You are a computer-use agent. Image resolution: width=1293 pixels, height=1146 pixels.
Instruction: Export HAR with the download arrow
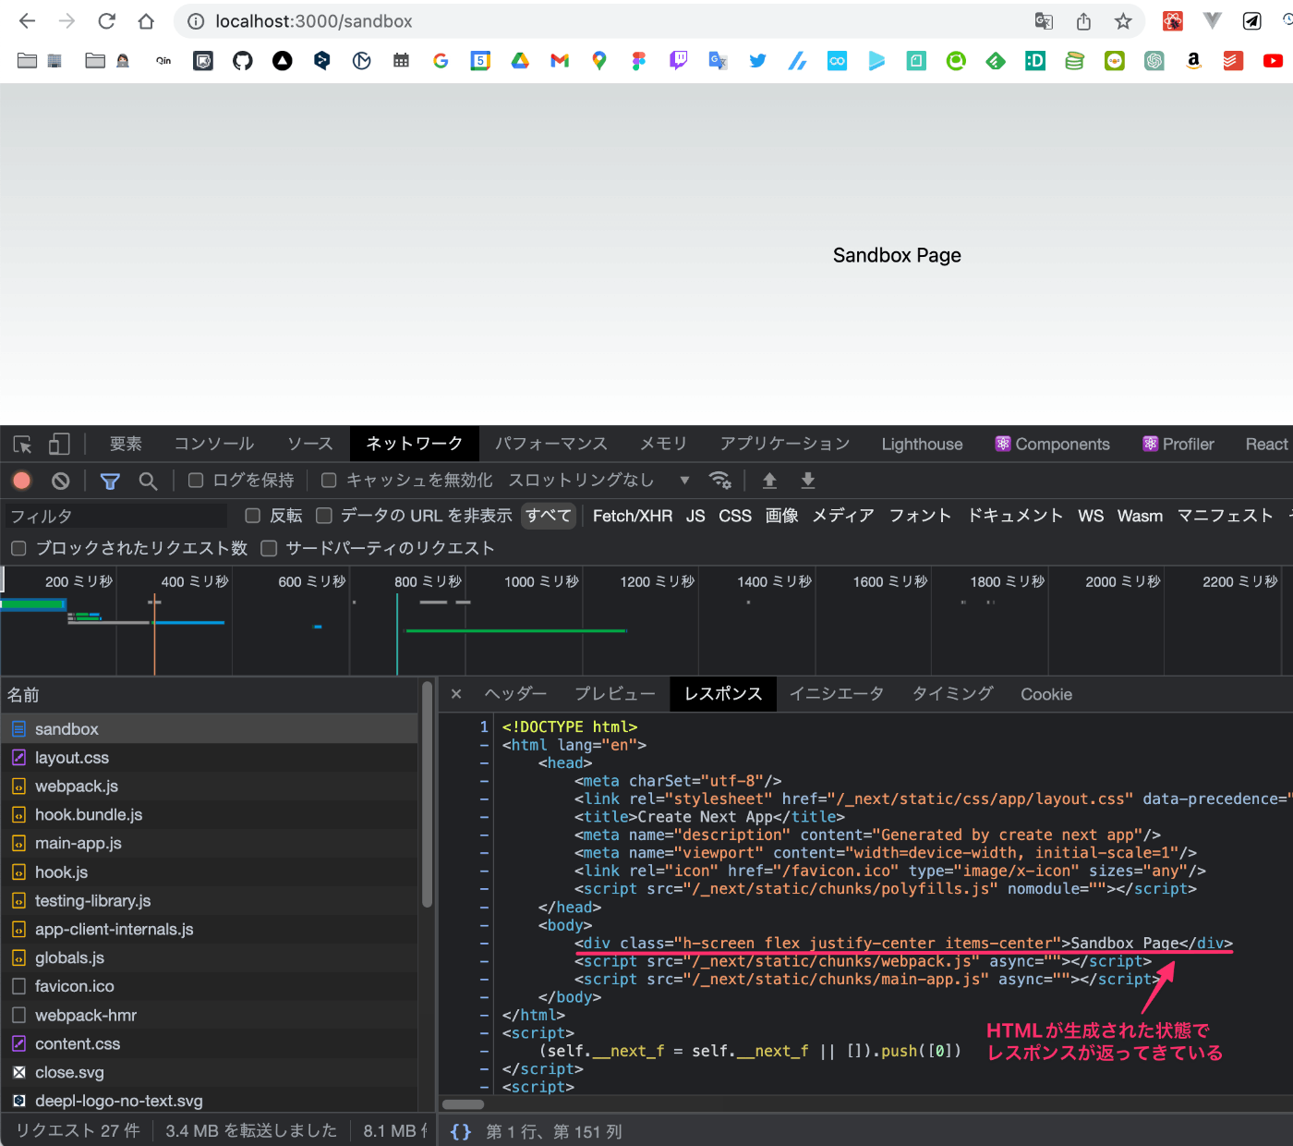808,481
